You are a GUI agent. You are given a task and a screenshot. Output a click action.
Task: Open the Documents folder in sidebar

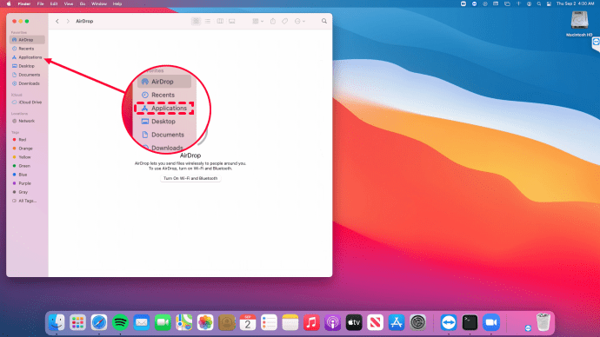(27, 75)
